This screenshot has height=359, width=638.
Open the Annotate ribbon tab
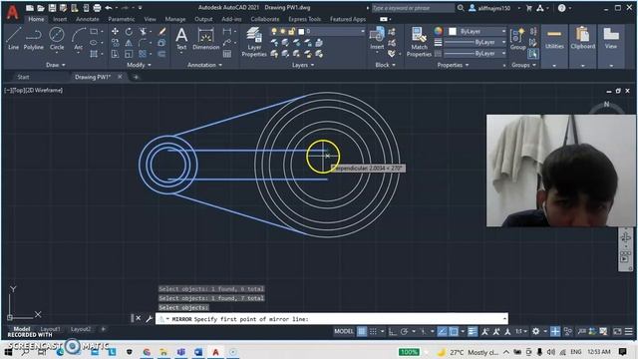pyautogui.click(x=88, y=19)
